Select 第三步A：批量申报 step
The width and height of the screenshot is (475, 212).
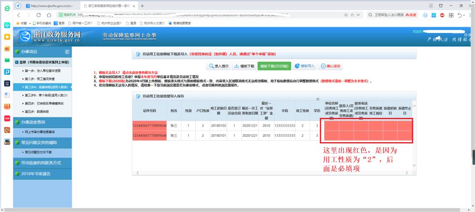click(x=42, y=87)
